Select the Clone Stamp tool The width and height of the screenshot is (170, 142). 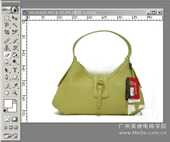[x=6, y=48]
